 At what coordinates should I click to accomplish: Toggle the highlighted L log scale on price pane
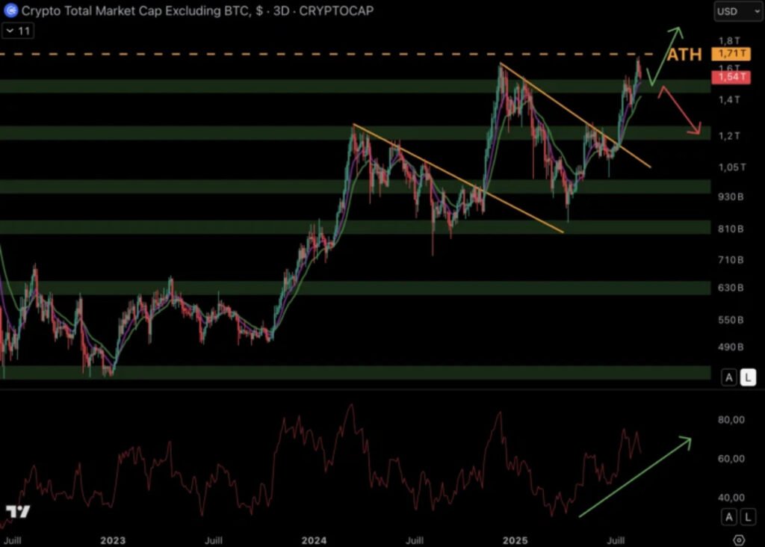(747, 377)
